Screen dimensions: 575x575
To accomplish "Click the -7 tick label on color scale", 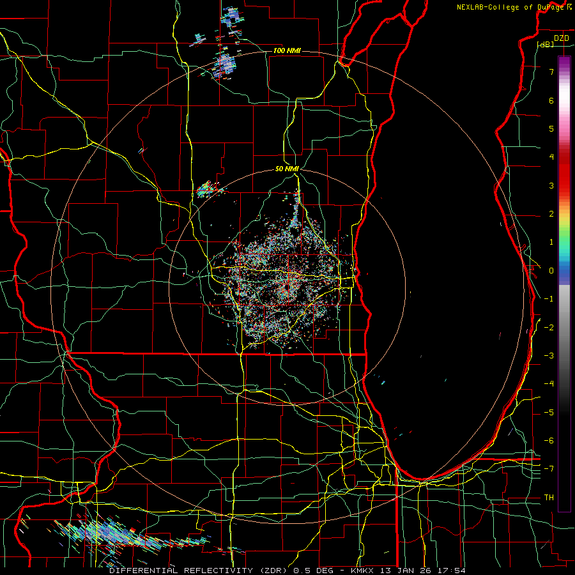I will (x=549, y=469).
